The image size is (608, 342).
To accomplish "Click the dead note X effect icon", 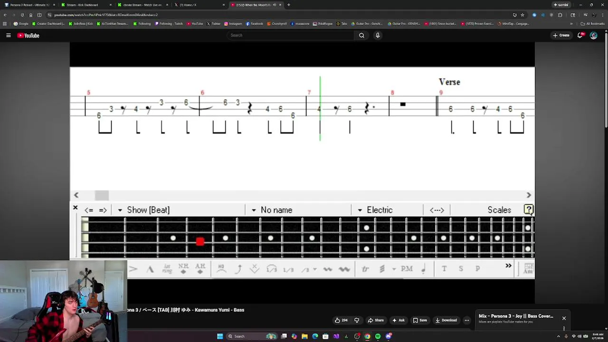I will (255, 269).
